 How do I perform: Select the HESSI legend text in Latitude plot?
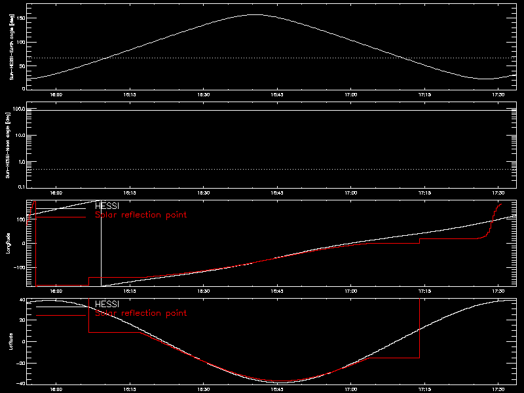[107, 304]
